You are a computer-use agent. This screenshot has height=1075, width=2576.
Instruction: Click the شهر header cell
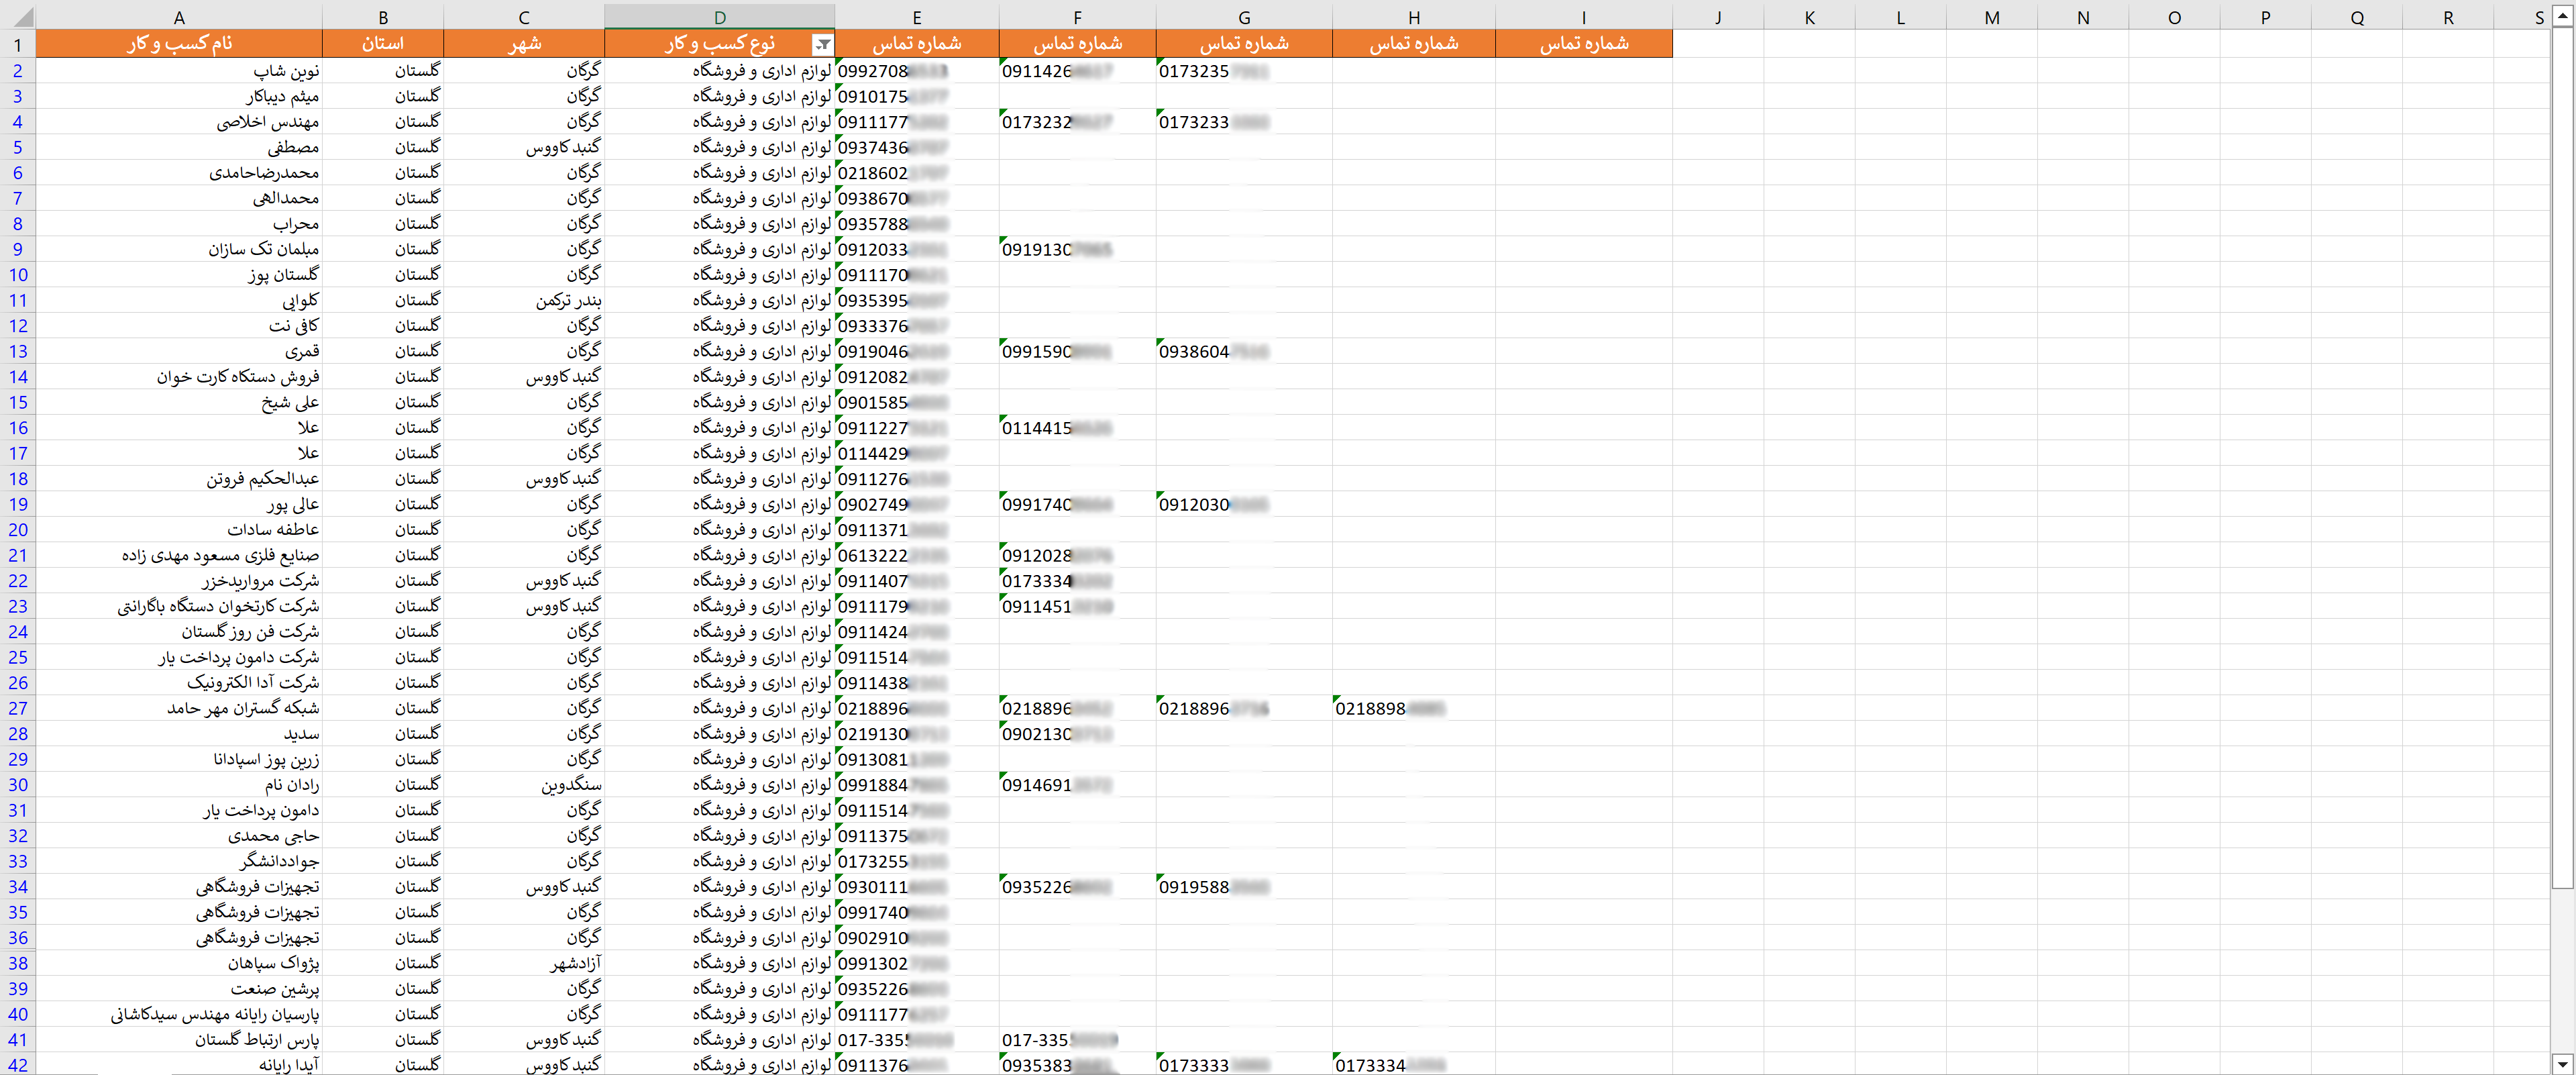coord(524,44)
